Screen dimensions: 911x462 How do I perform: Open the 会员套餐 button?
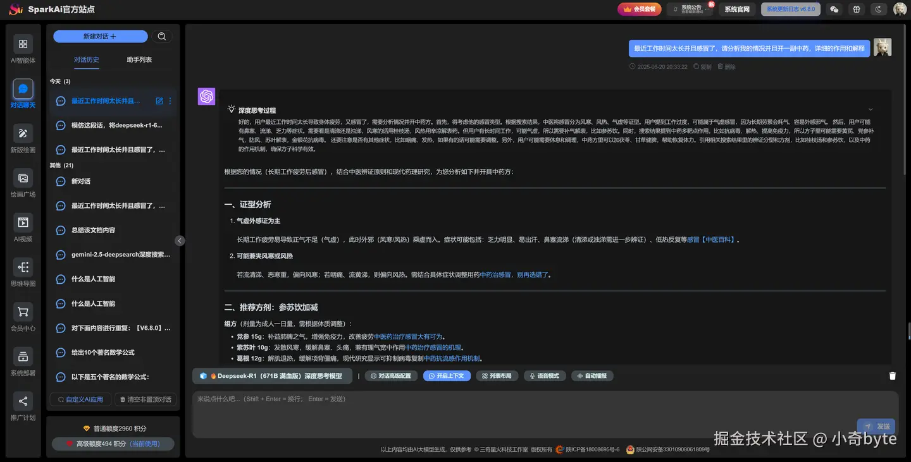(640, 9)
